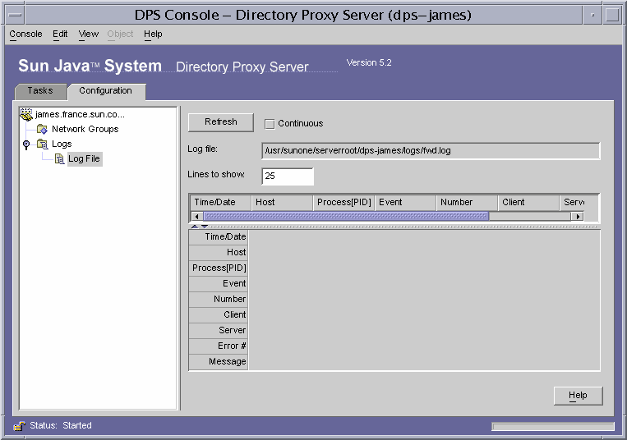Image resolution: width=627 pixels, height=440 pixels.
Task: Select james.france.sun.co... root tree node
Action: click(80, 115)
